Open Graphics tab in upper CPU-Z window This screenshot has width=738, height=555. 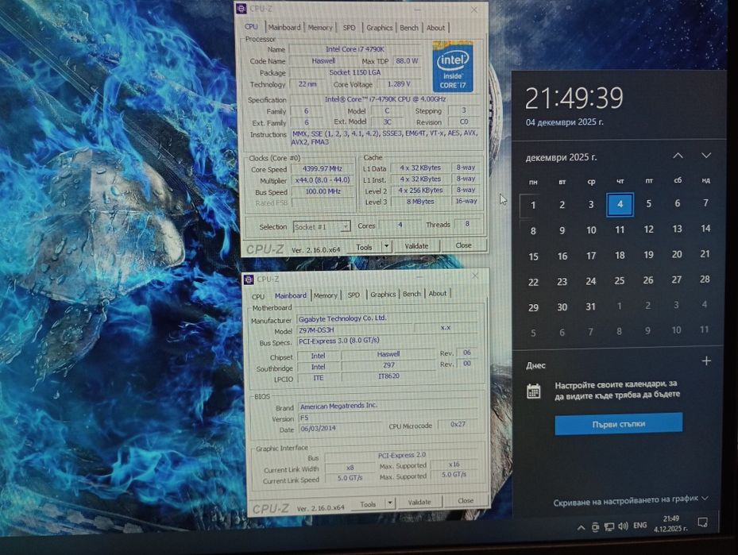[380, 27]
